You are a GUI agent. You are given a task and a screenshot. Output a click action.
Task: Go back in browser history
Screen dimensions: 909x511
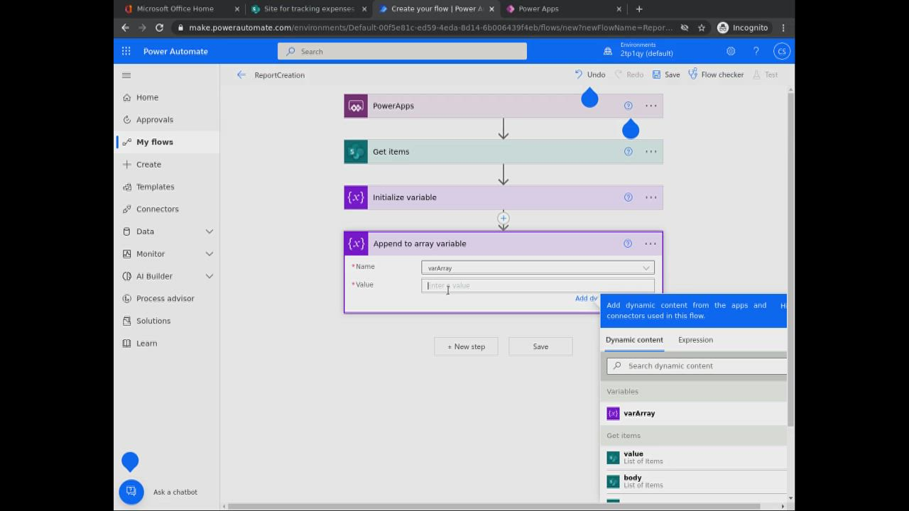tap(125, 28)
